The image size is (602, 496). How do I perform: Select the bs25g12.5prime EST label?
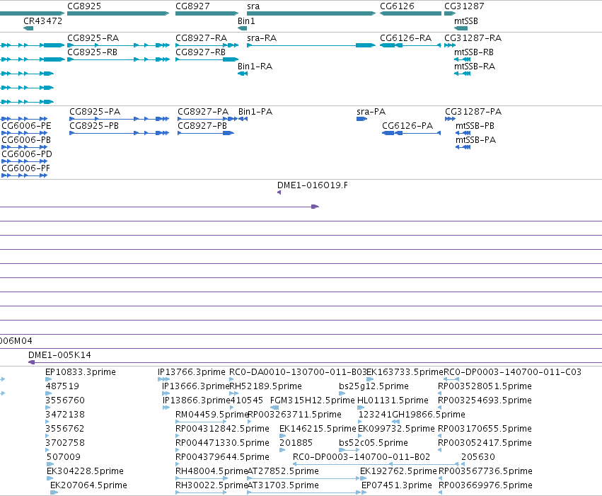click(374, 386)
